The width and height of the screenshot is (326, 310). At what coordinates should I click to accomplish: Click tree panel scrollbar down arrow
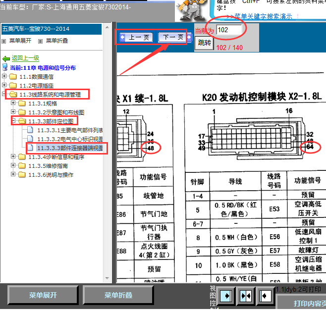click(108, 278)
